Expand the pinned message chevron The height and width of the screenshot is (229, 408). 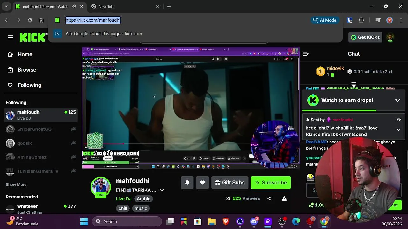(x=398, y=130)
